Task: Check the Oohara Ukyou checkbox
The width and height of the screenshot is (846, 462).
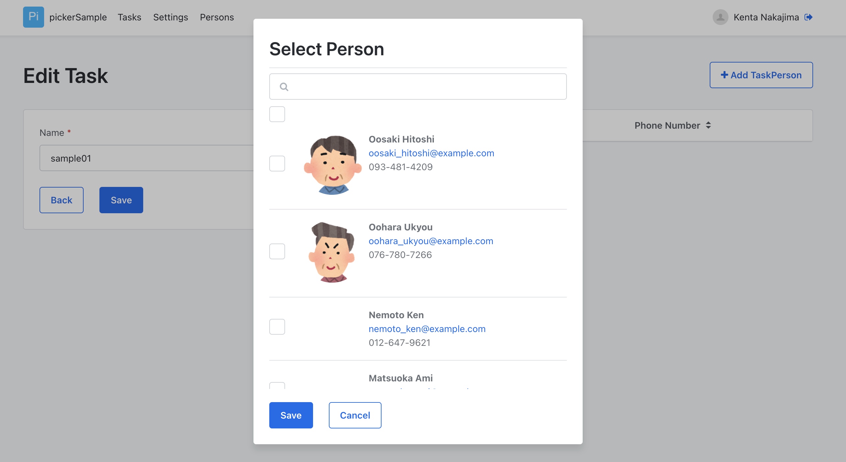Action: (x=277, y=251)
